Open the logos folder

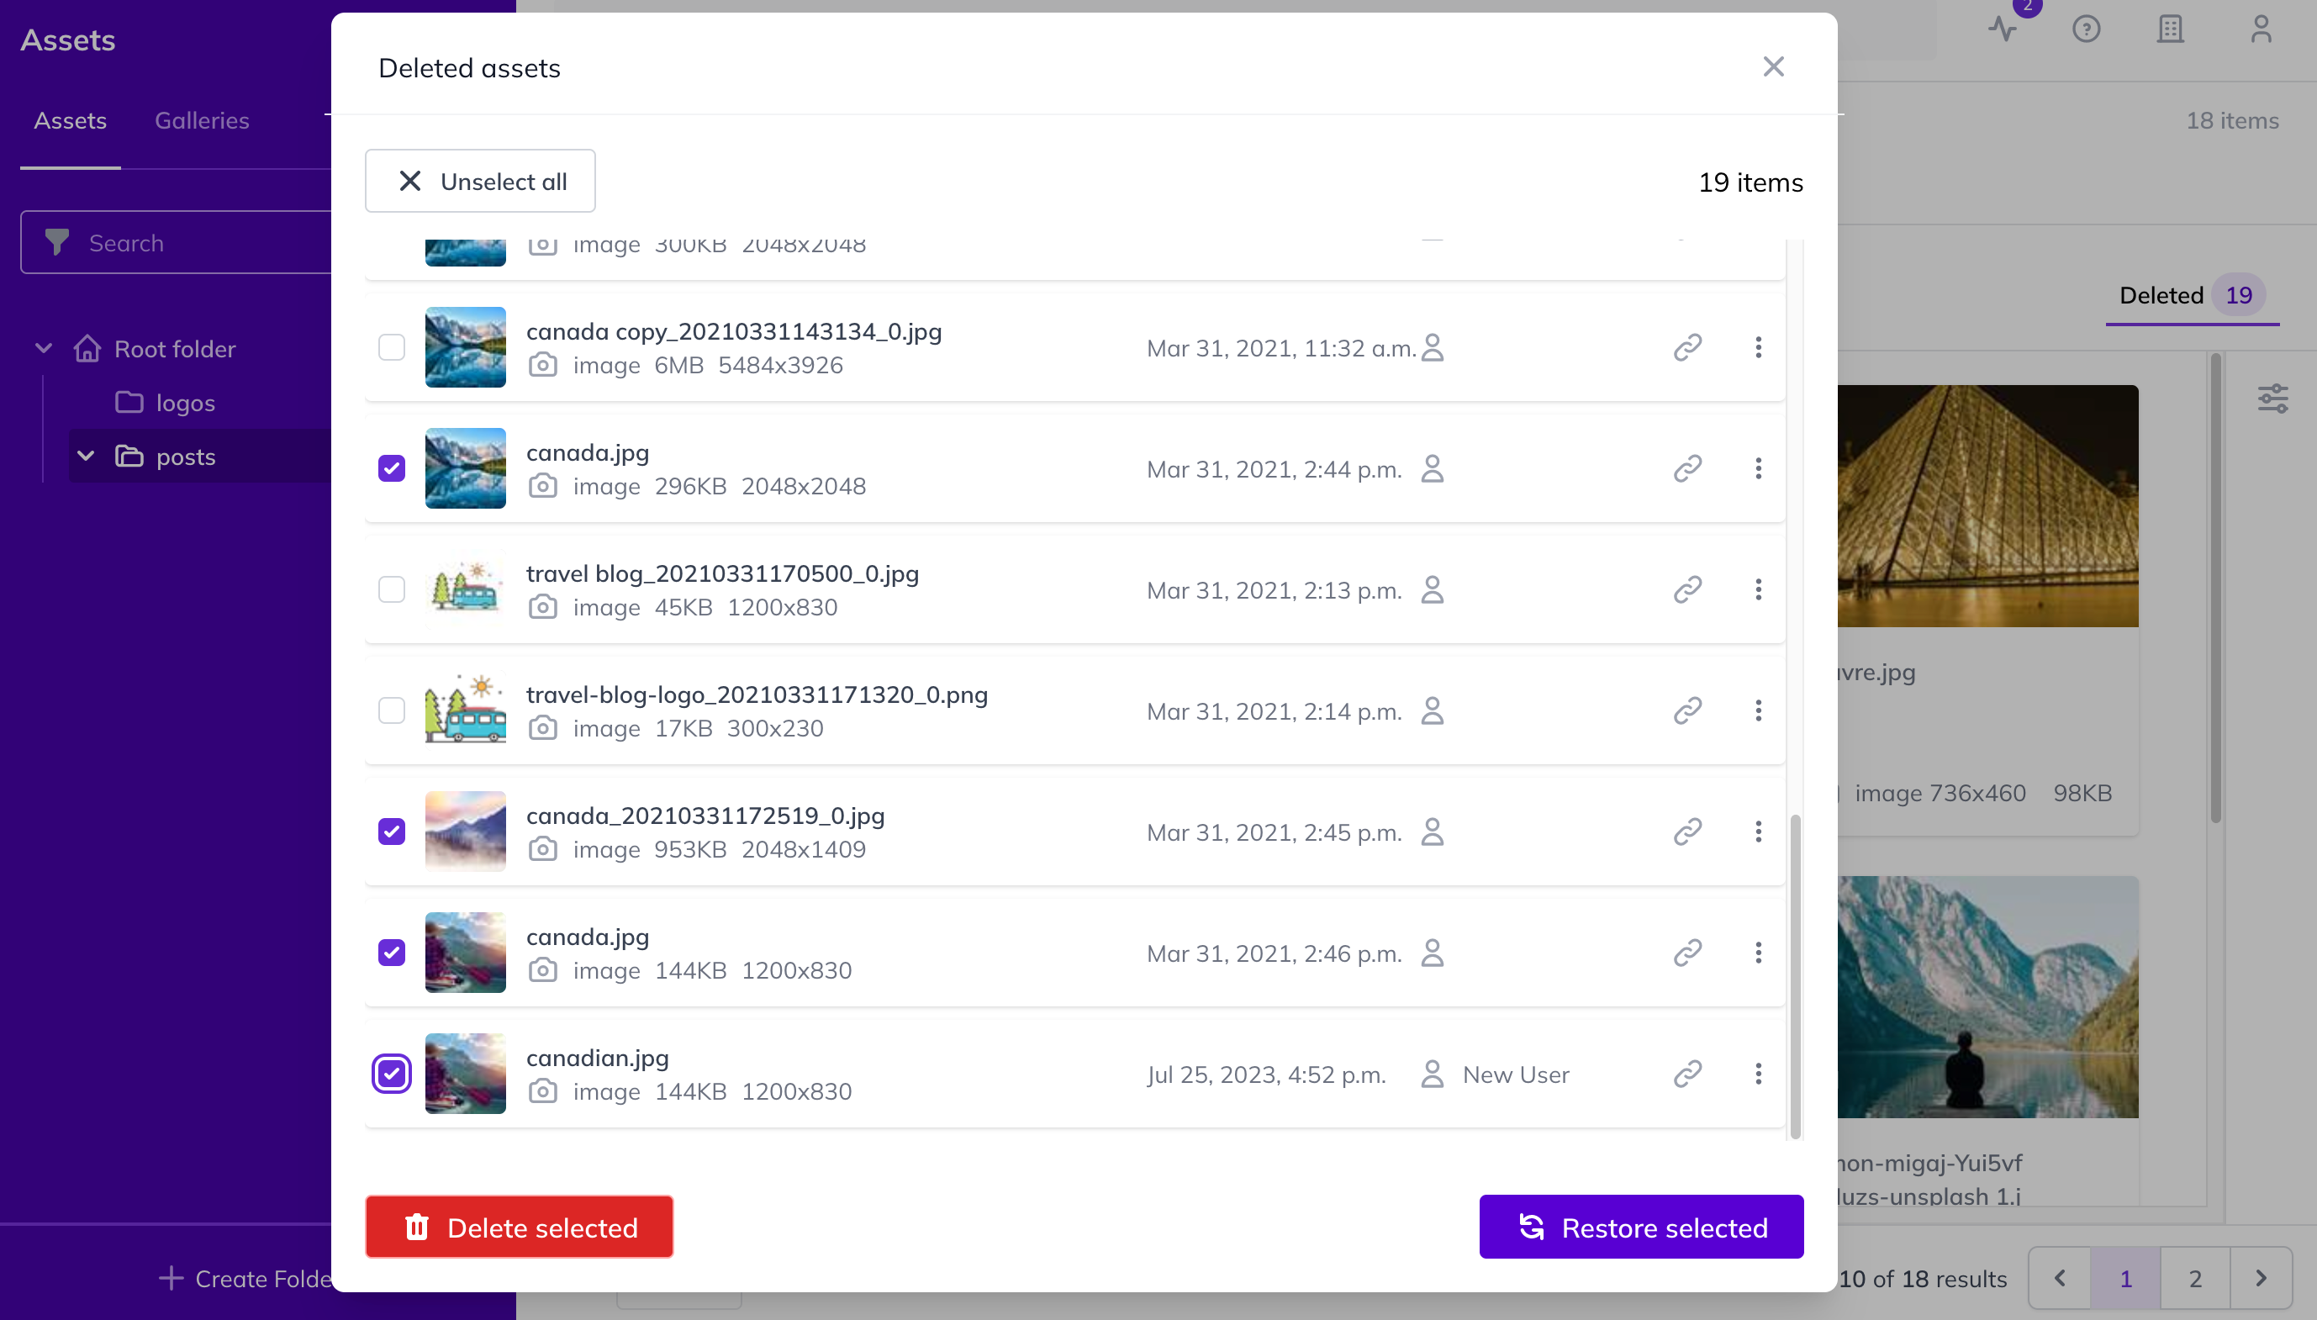185,403
